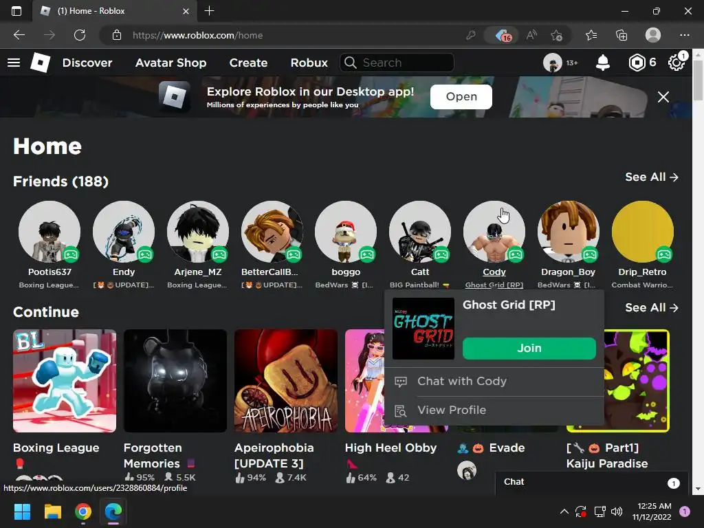Click Cody's friend name link
Image resolution: width=704 pixels, height=528 pixels.
click(494, 272)
